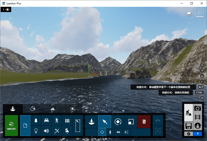Open the blue help question mark button
207x141 pixels.
[197, 134]
